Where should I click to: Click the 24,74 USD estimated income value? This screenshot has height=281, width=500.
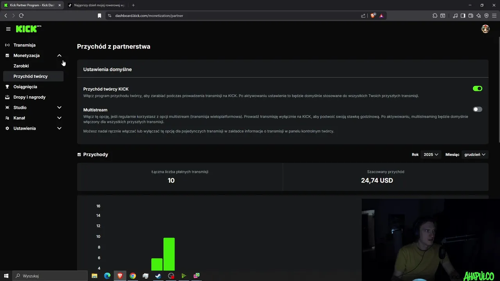coord(377,181)
